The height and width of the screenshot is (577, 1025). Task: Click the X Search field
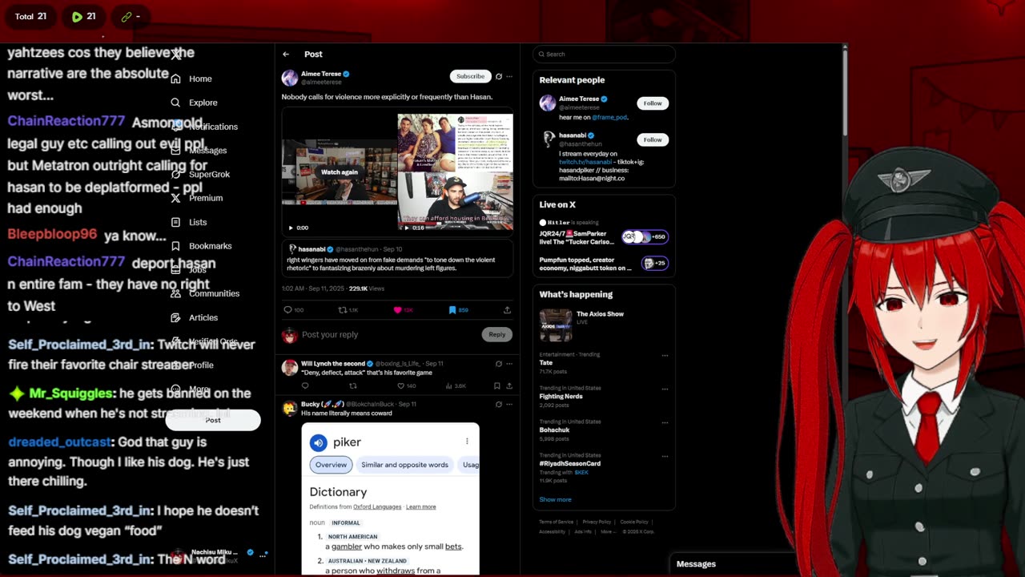point(604,54)
